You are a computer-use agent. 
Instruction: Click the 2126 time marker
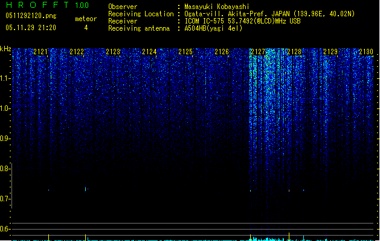point(222,52)
